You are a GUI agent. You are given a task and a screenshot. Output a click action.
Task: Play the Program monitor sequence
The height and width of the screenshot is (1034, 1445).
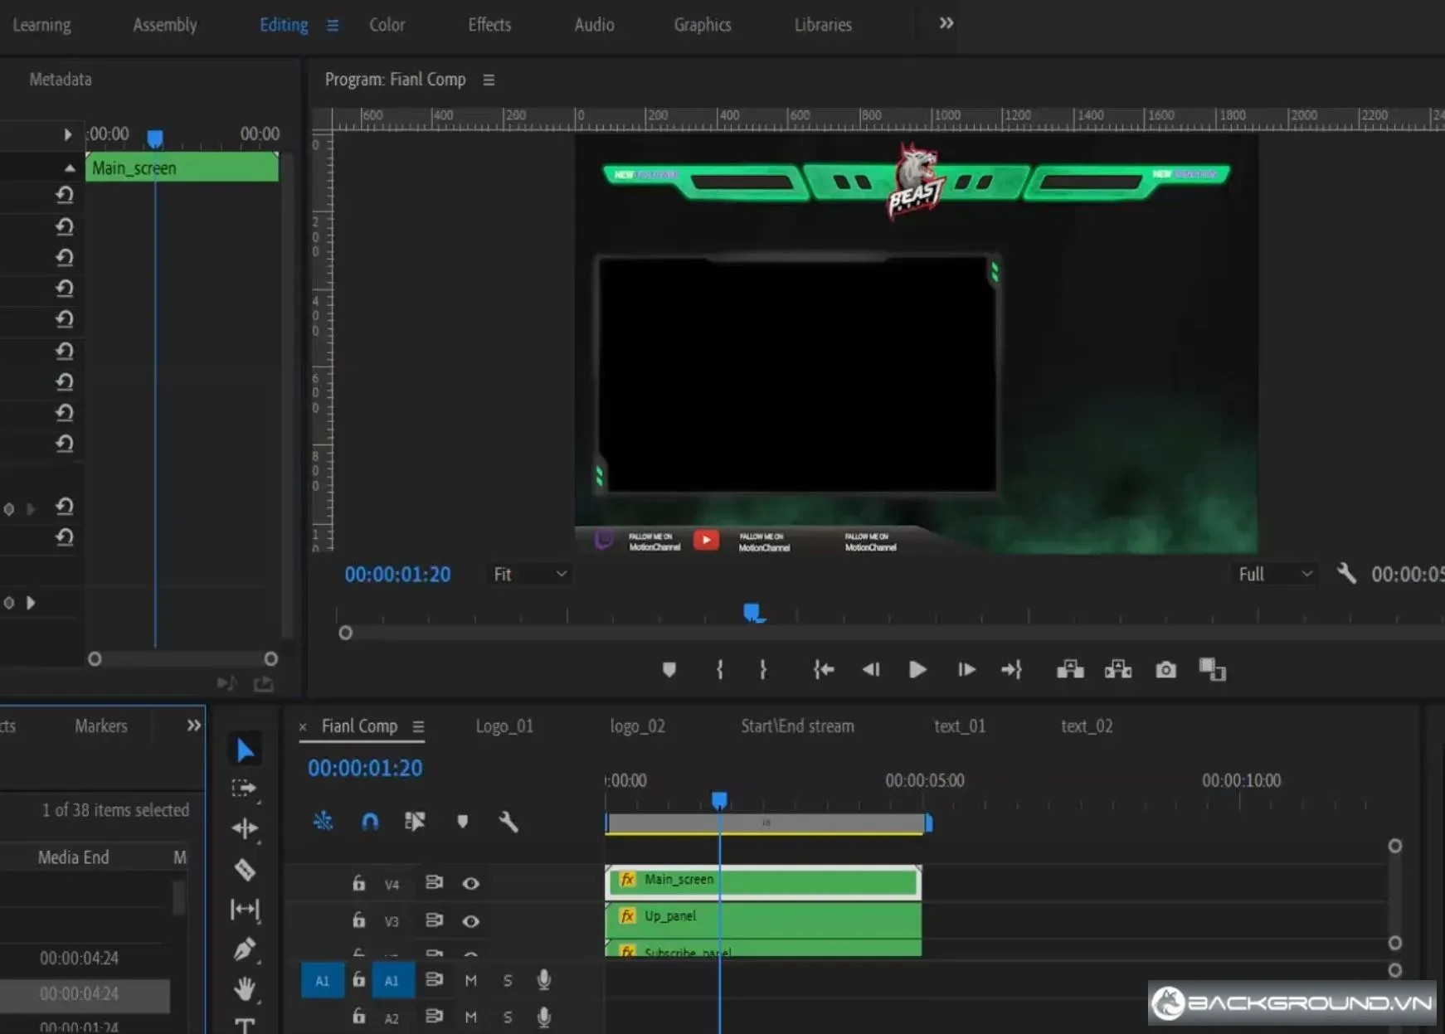[x=917, y=670]
